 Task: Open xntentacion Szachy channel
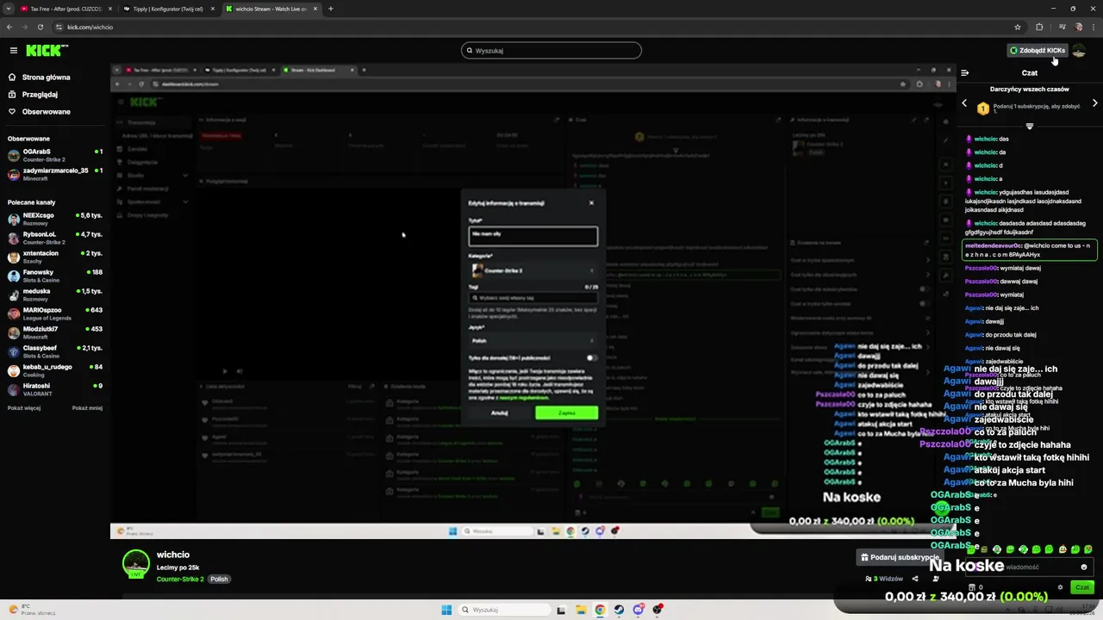pos(54,257)
